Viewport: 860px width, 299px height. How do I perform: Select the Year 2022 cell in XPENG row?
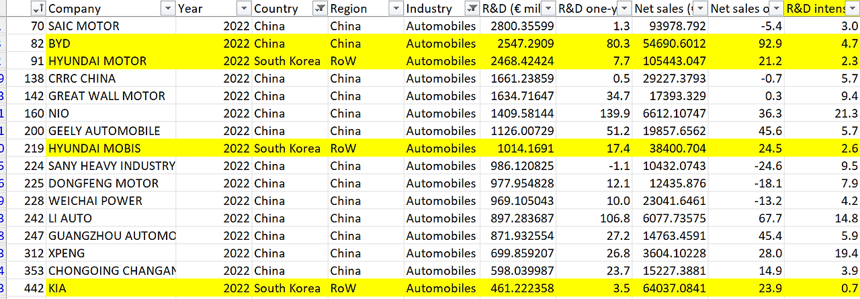tap(214, 253)
